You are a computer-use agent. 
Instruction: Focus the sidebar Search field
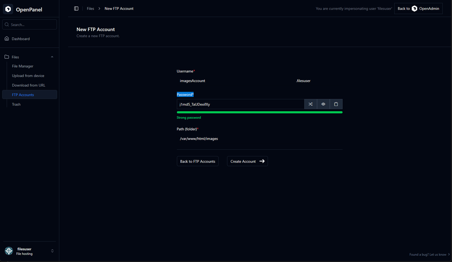coord(30,25)
